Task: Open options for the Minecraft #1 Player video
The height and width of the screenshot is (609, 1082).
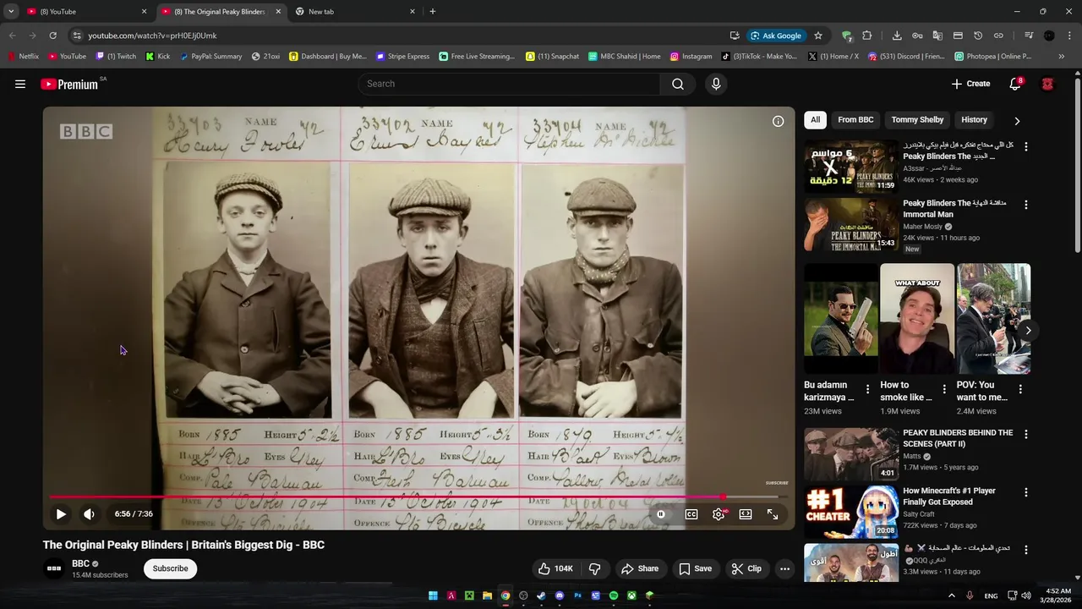Action: (x=1026, y=492)
